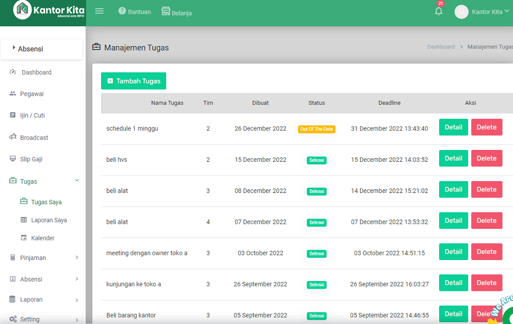The width and height of the screenshot is (513, 324).
Task: Collapse the Tugas sidebar submenu
Action: [x=77, y=181]
